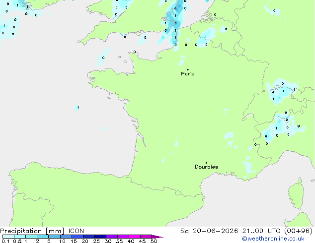Click the forecast date Sa 20-06-2026 text
Image resolution: width=315 pixels, height=243 pixels.
[x=209, y=231]
